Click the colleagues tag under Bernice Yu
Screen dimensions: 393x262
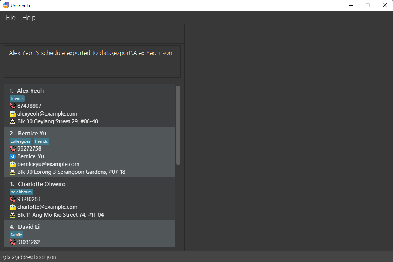pyautogui.click(x=21, y=141)
